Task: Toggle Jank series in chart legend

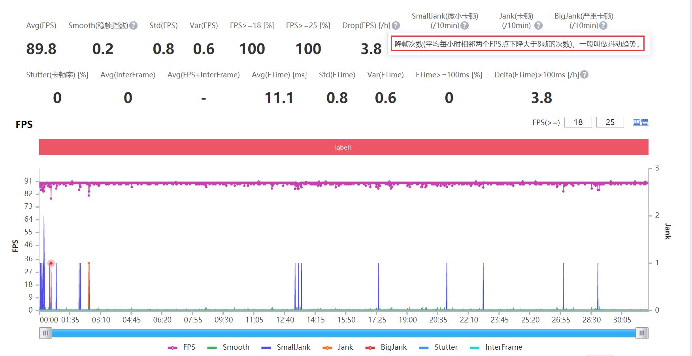Action: [x=338, y=347]
